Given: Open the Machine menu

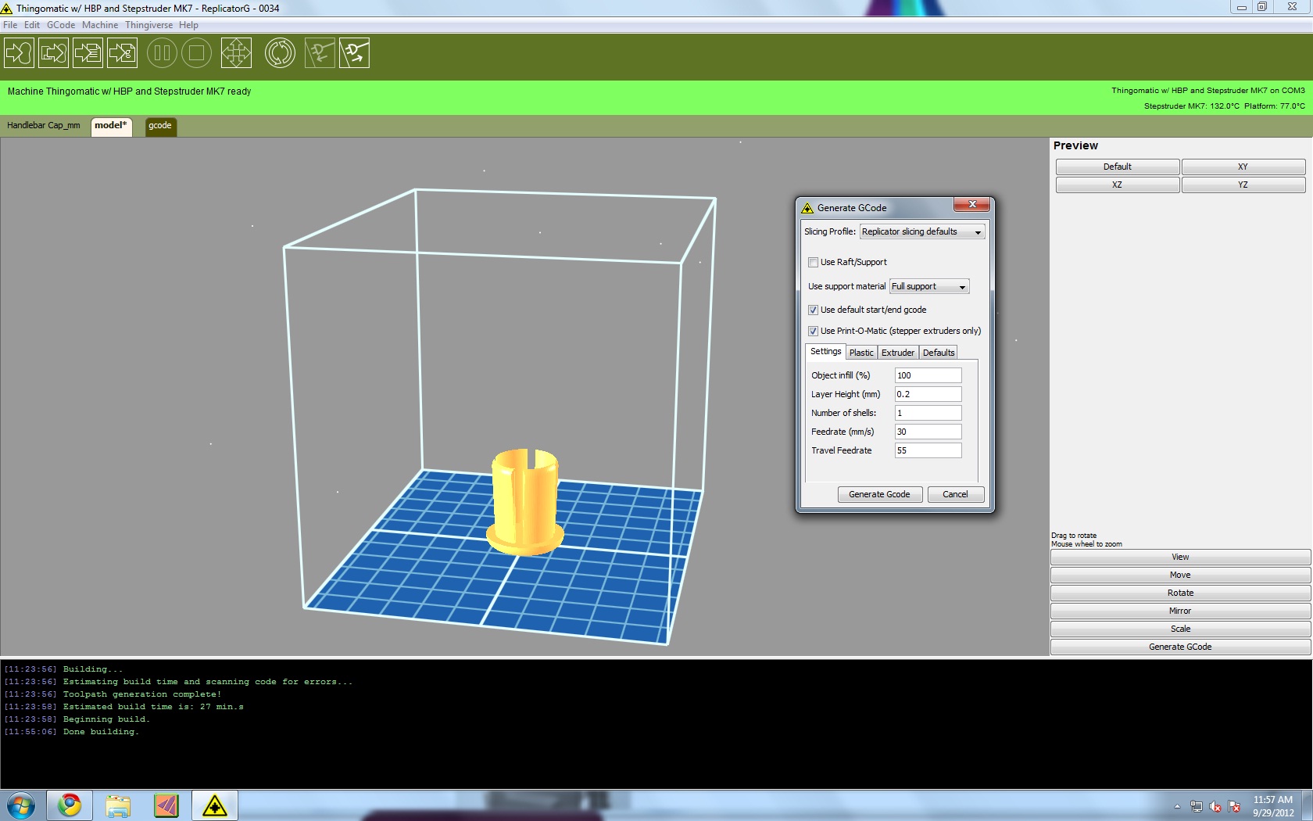Looking at the screenshot, I should tap(100, 25).
